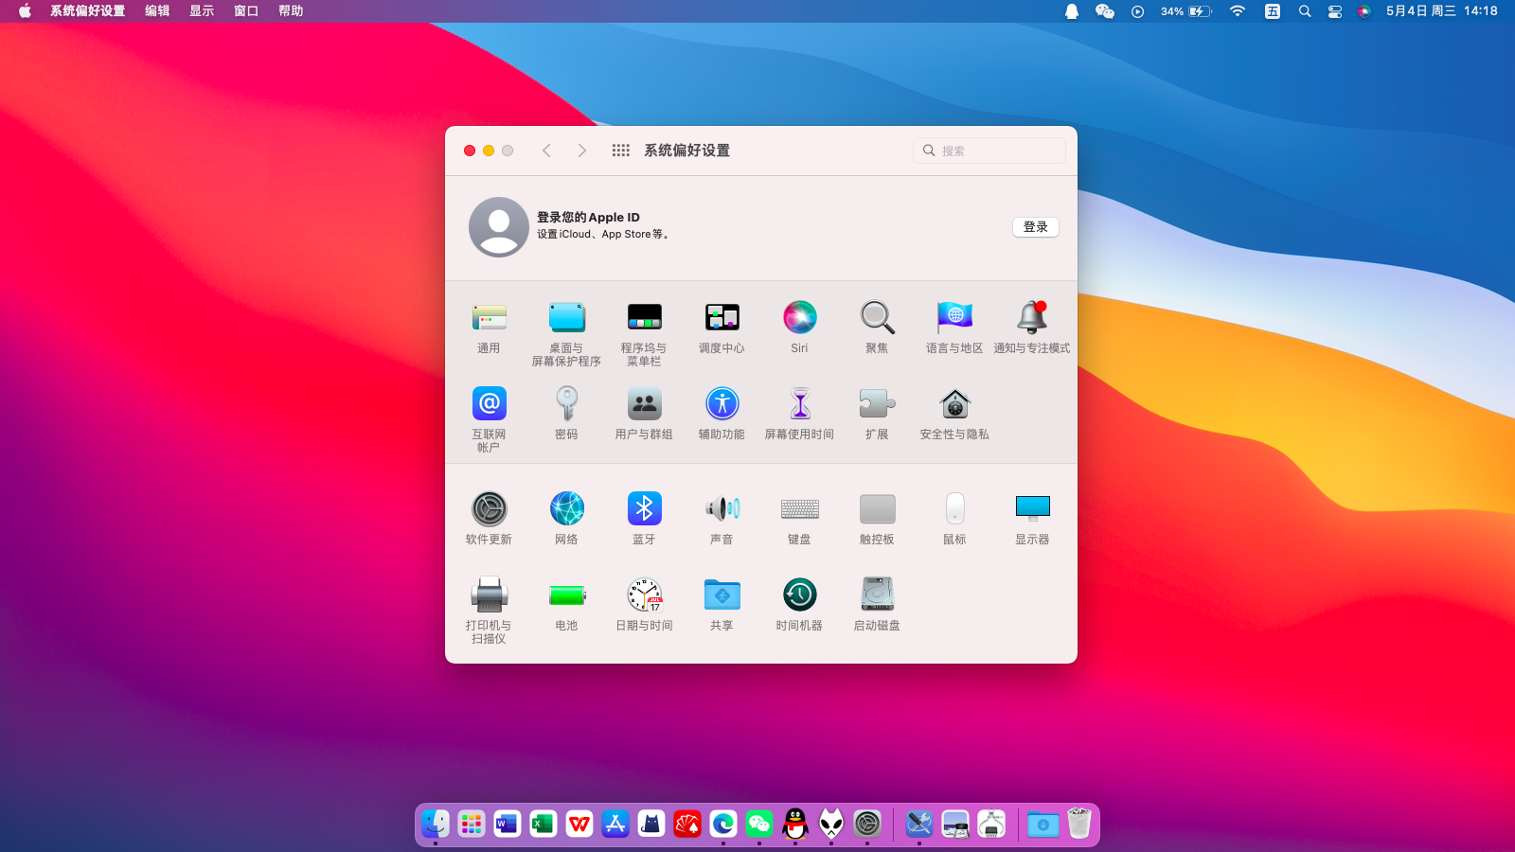Screen dimensions: 1515x852
Task: Open the Apple menu
Action: [x=25, y=11]
